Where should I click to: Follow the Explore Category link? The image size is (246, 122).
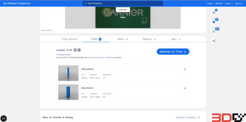(188, 117)
